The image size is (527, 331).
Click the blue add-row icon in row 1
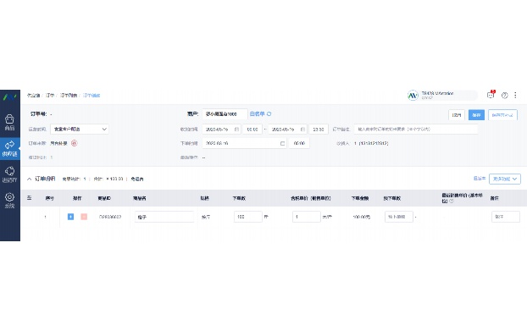(x=70, y=217)
